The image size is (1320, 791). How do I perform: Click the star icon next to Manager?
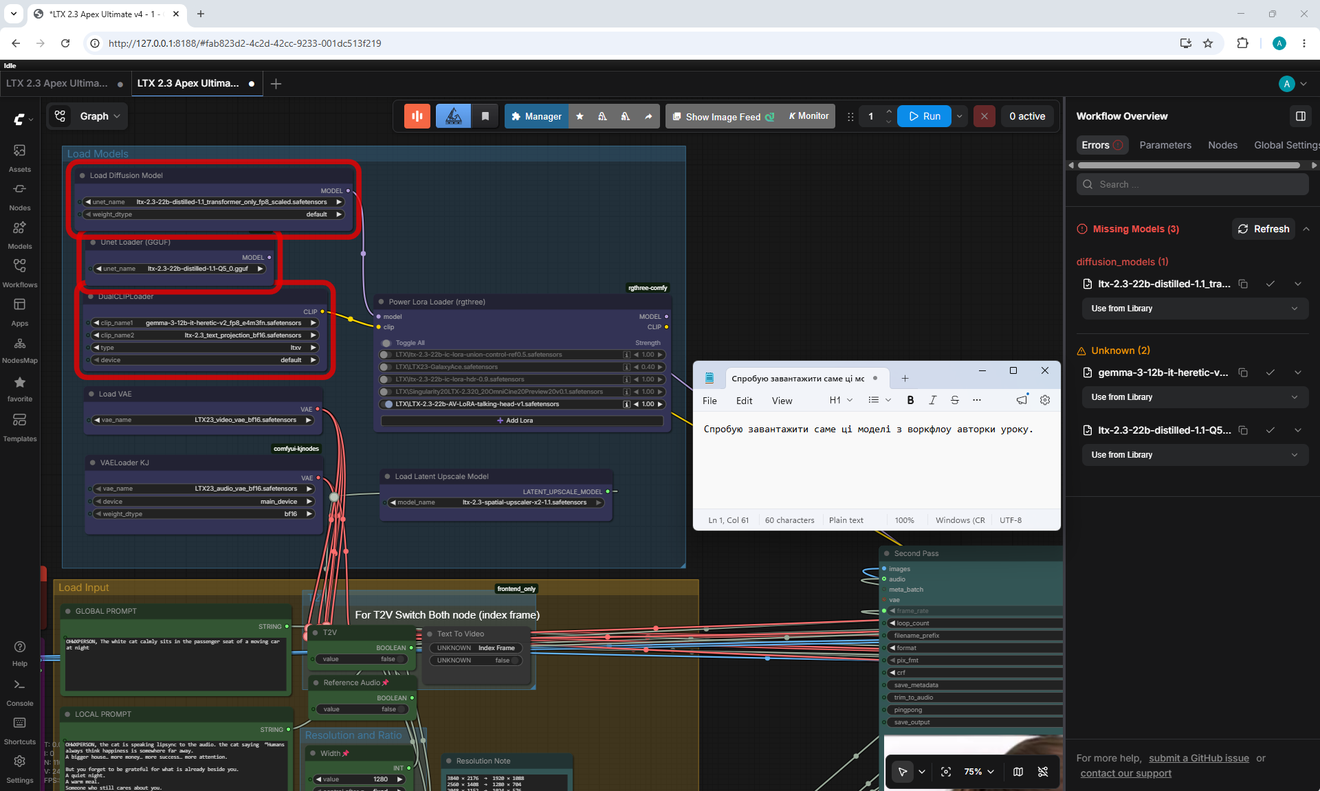[x=580, y=116]
